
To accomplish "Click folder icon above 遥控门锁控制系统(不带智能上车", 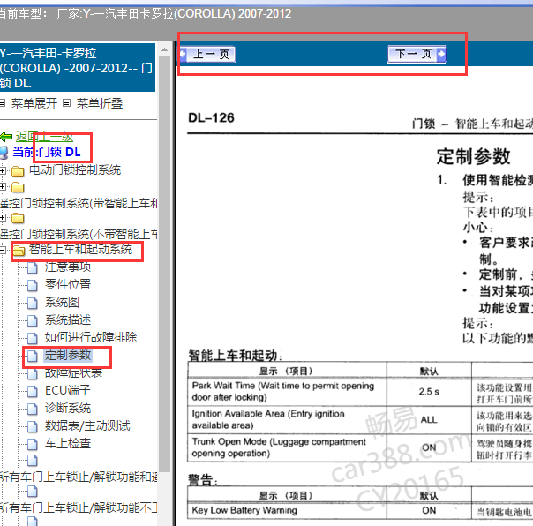I will 18,218.
